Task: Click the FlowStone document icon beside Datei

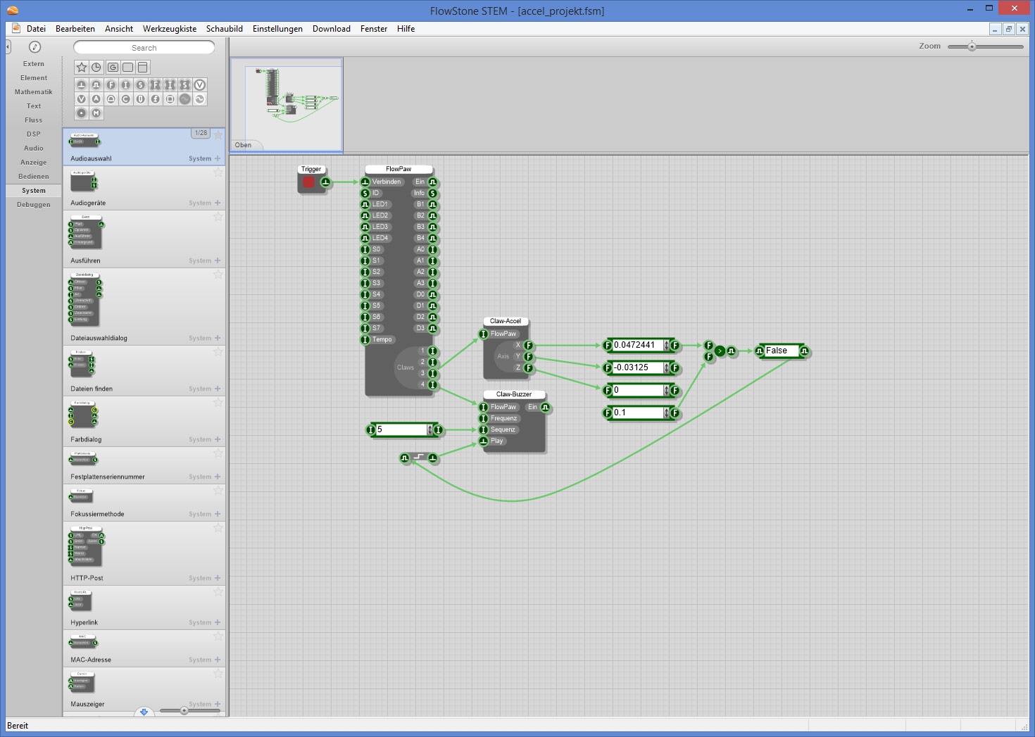Action: [x=15, y=28]
